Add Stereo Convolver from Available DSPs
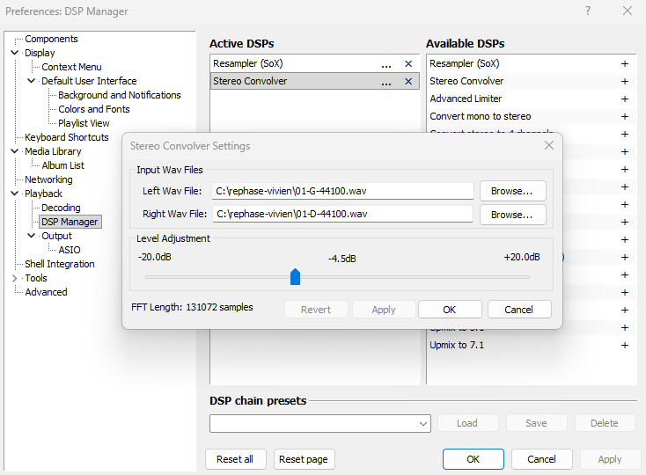 point(625,82)
